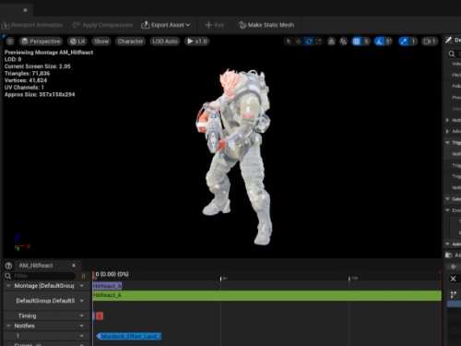Click the Reimport Animation toolbar button
Viewport: 461px width, 346px height.
point(32,25)
